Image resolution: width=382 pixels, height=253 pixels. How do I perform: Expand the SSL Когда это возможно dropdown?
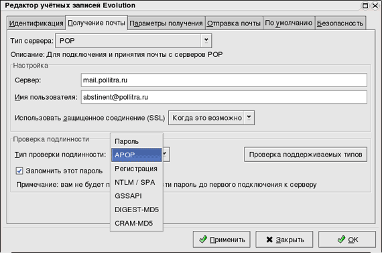point(211,118)
